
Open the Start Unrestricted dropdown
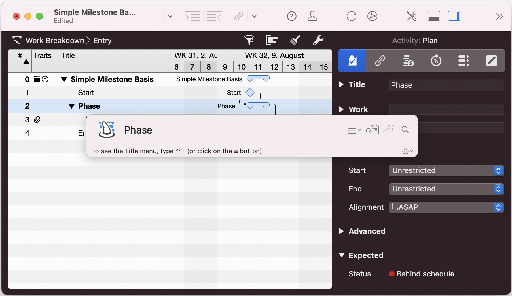(446, 171)
